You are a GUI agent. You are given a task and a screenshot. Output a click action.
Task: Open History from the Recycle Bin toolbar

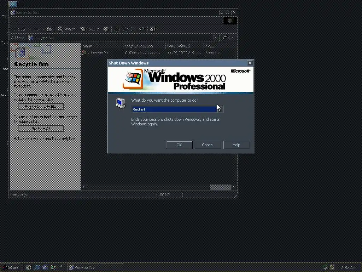(106, 29)
